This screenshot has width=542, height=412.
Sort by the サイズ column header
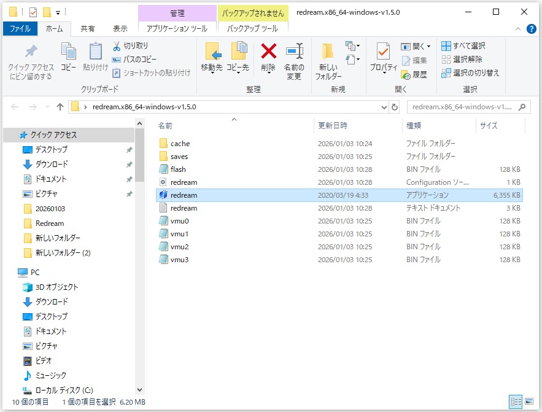click(x=500, y=126)
